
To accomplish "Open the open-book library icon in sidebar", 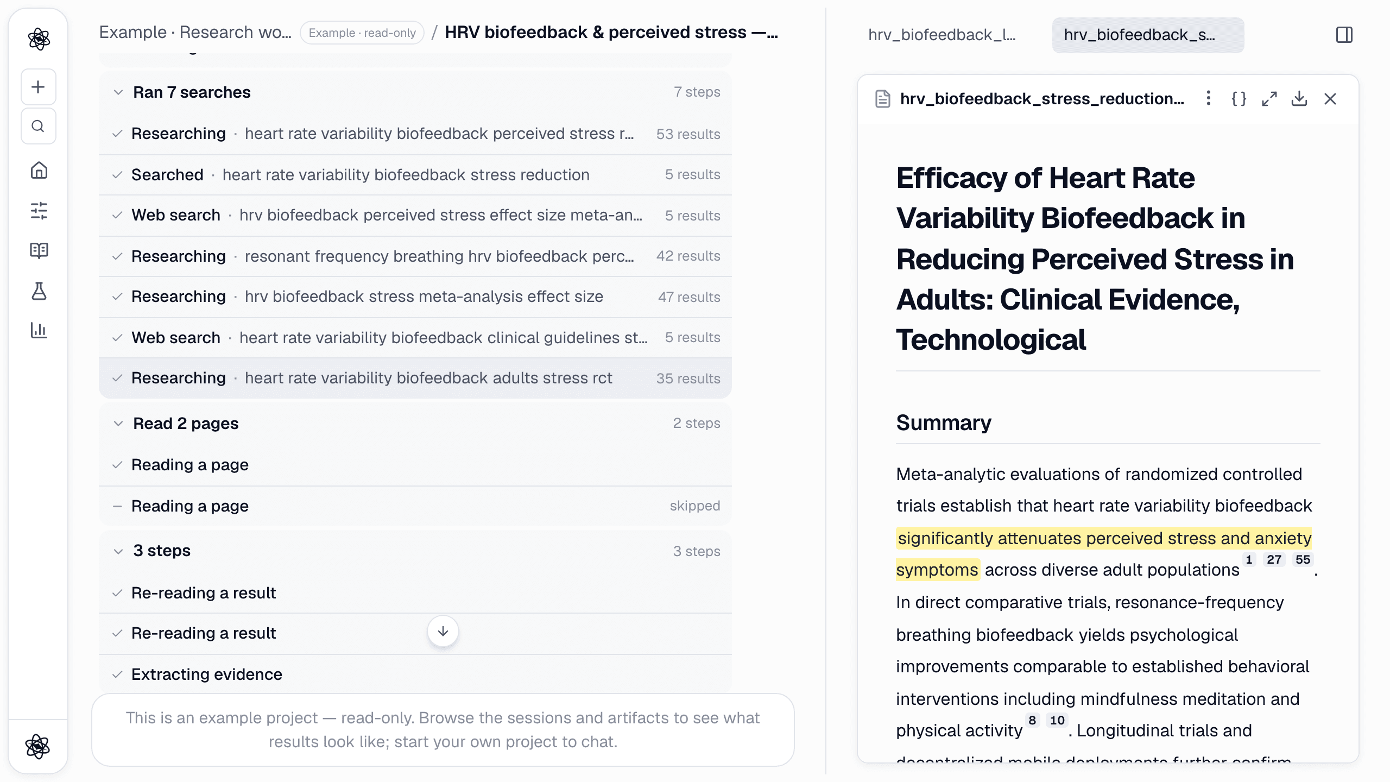I will [39, 250].
